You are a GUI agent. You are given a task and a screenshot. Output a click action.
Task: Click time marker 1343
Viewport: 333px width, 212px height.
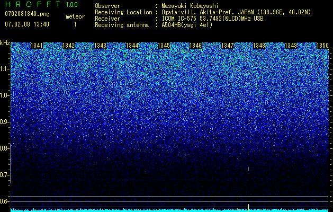click(100, 46)
